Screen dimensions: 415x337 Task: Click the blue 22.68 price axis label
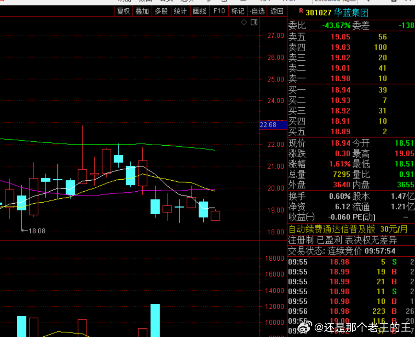point(273,125)
